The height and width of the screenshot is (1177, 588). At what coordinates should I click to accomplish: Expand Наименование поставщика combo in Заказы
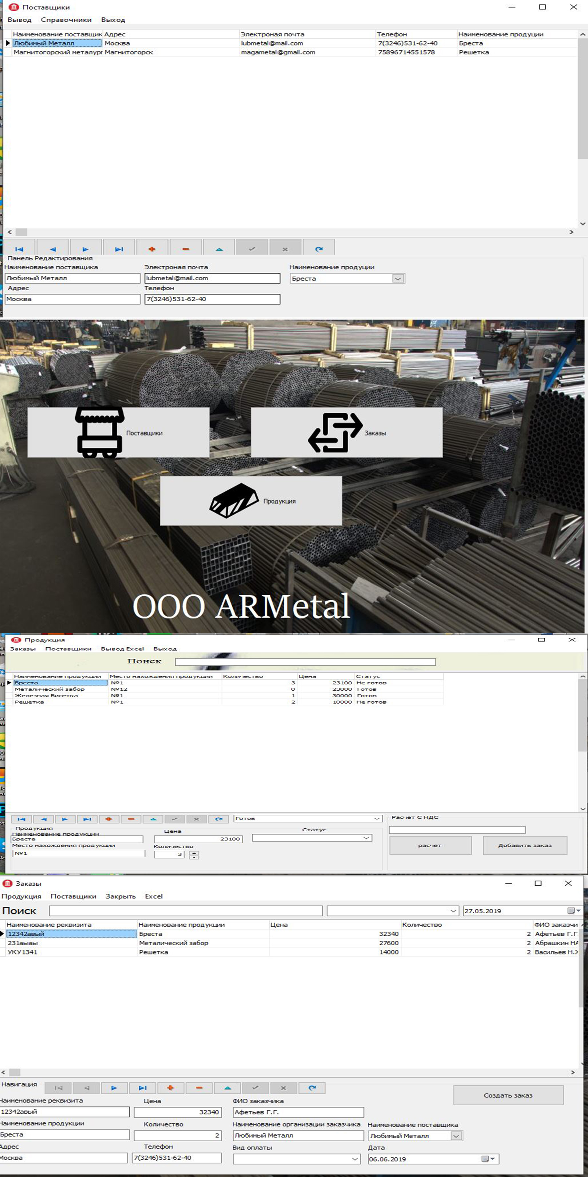(456, 1136)
